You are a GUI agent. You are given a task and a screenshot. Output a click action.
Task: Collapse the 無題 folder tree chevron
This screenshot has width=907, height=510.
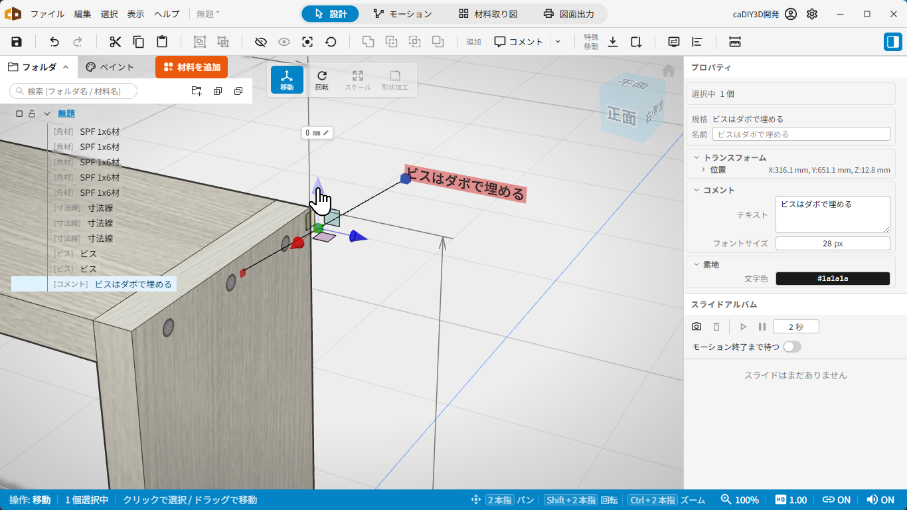pyautogui.click(x=47, y=114)
